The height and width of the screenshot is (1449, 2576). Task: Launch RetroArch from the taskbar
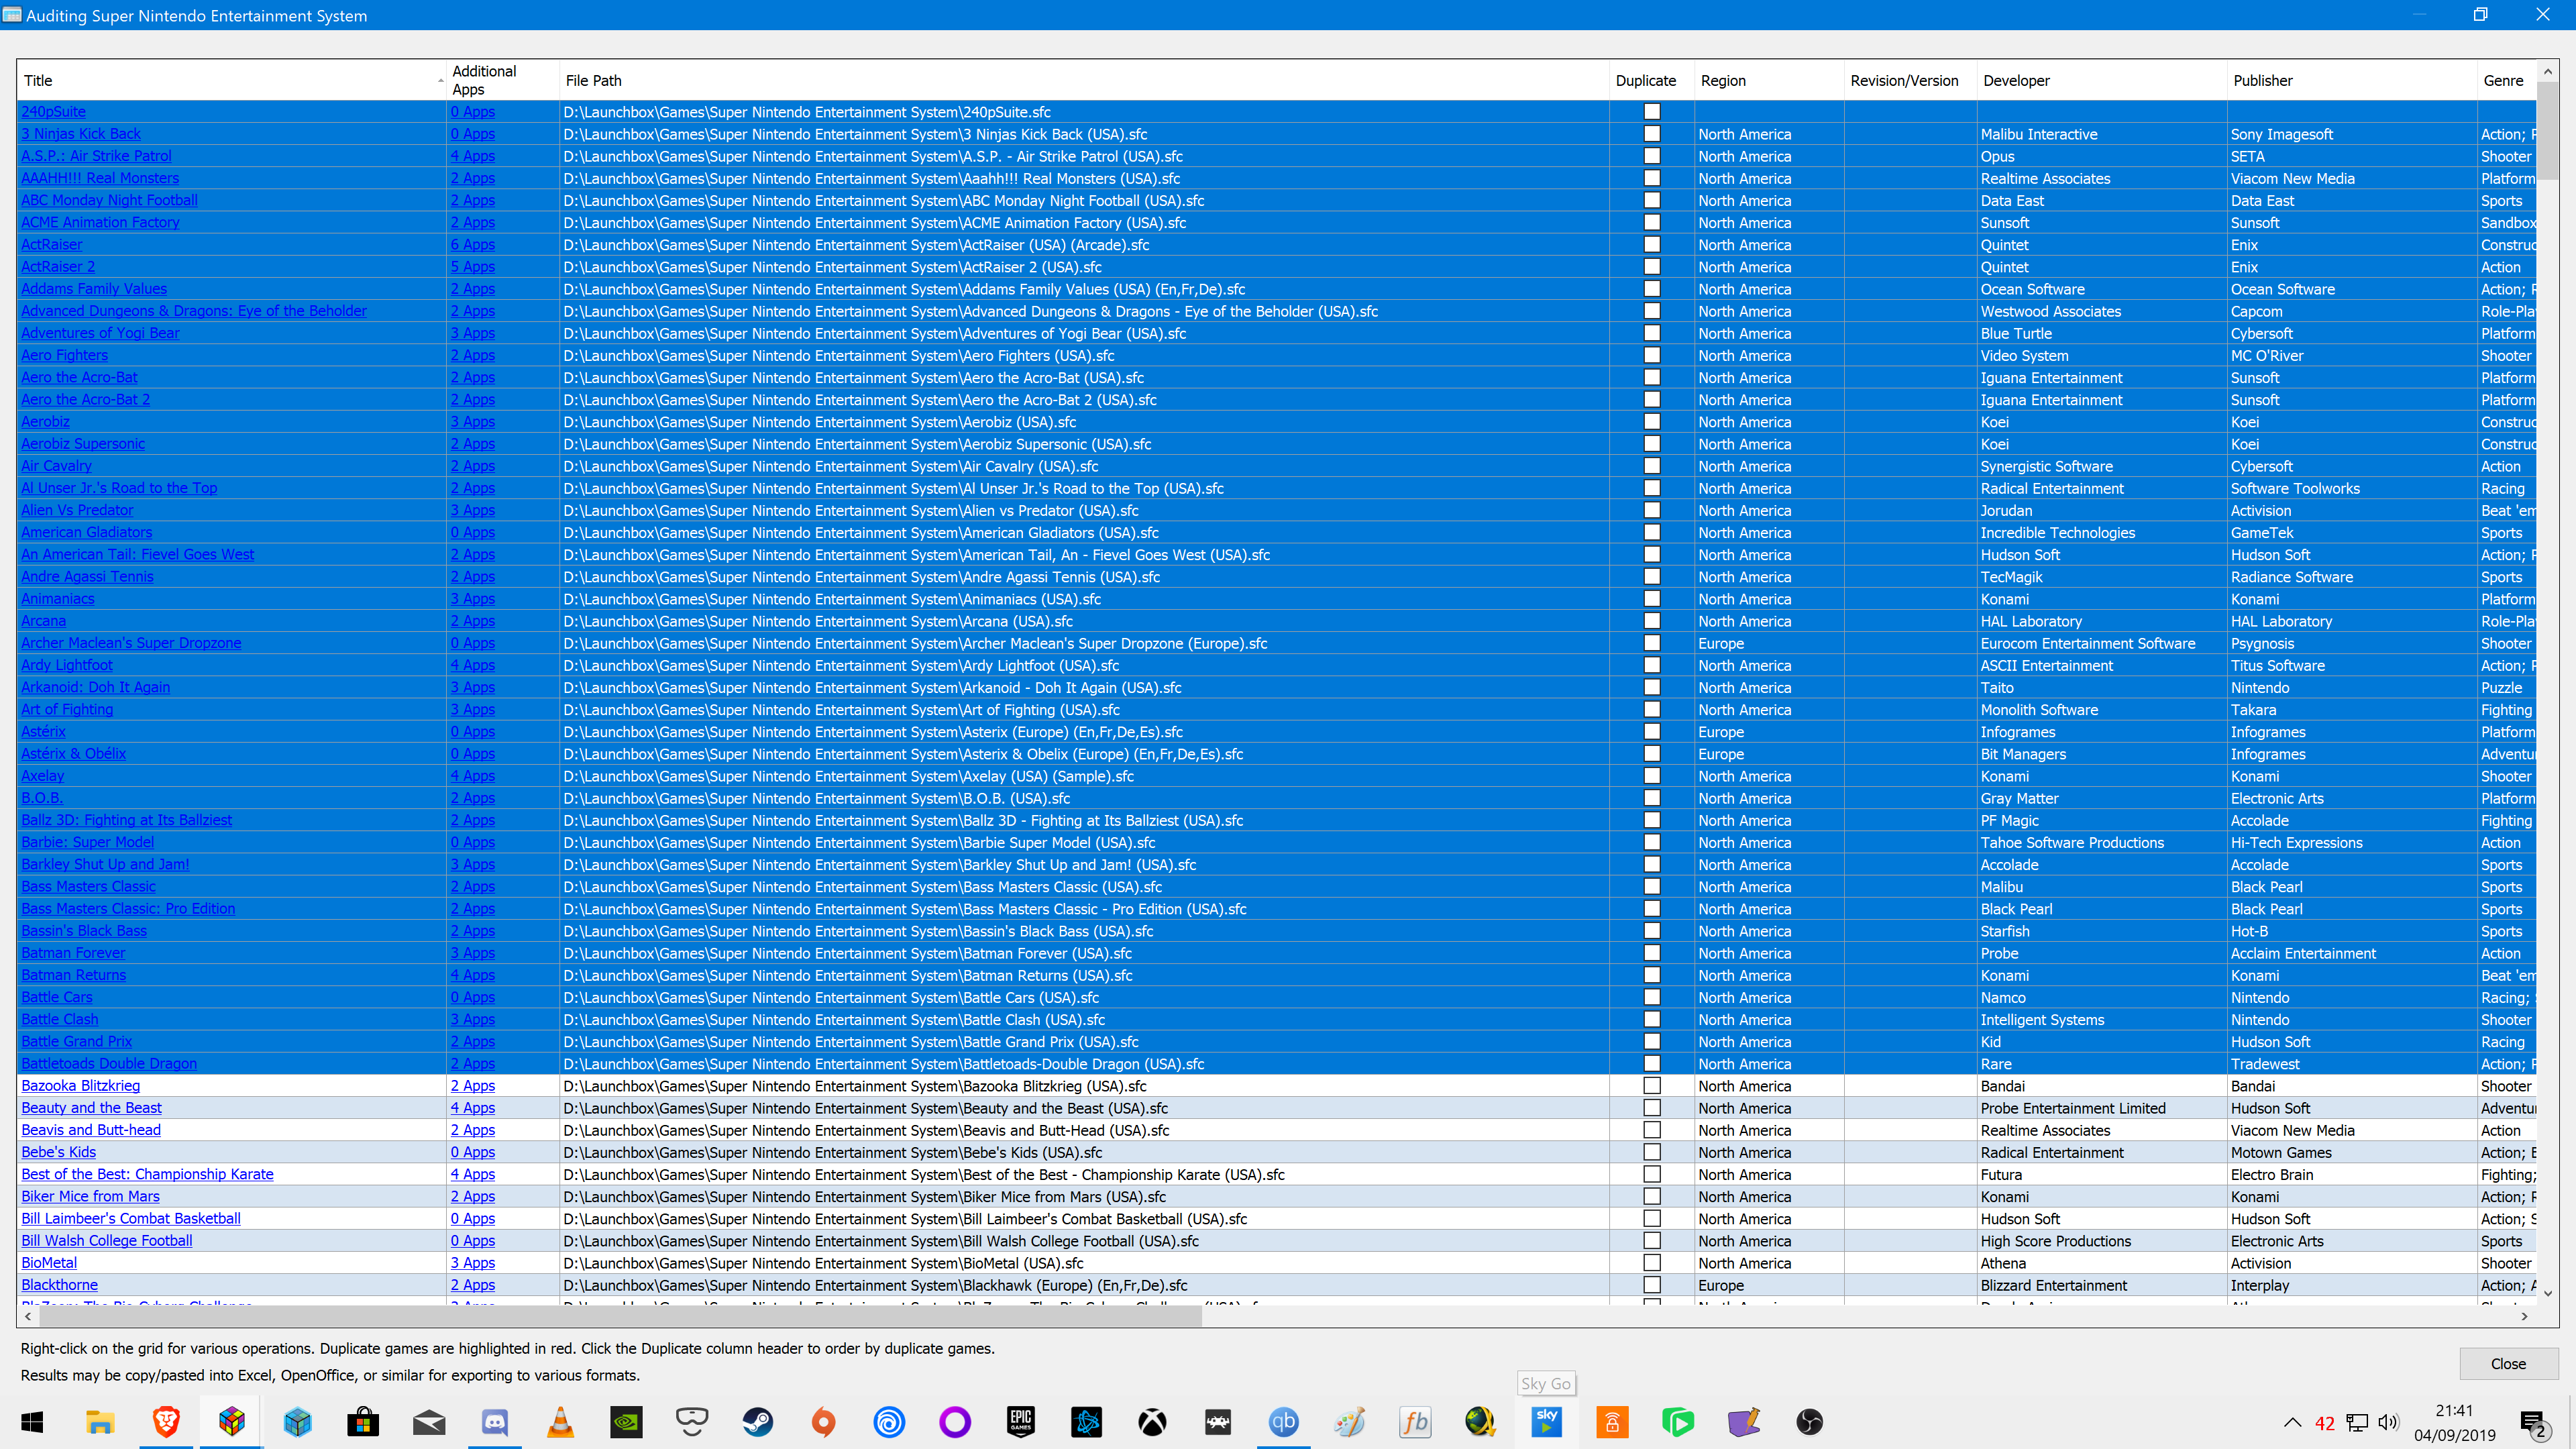(x=1218, y=1421)
